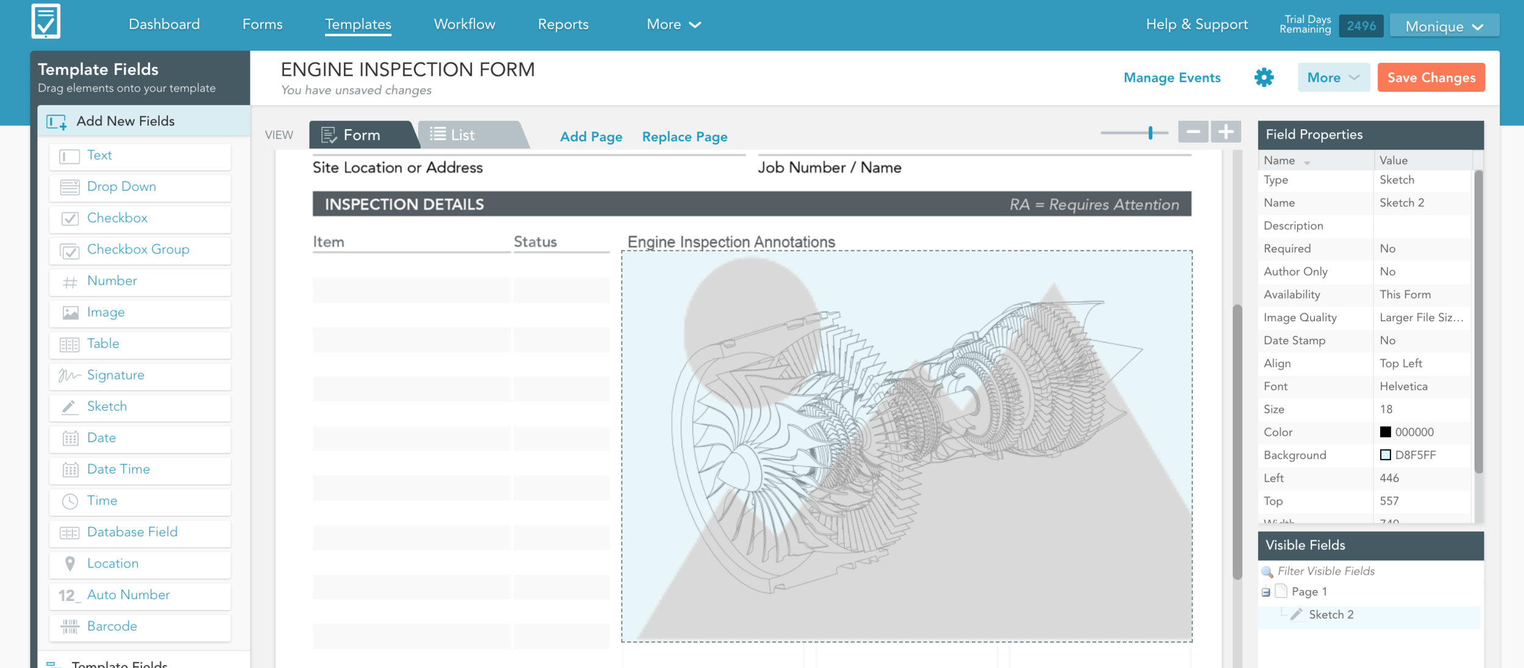Click the Add New Fields header
Viewport: 1524px width, 668px height.
click(x=144, y=121)
